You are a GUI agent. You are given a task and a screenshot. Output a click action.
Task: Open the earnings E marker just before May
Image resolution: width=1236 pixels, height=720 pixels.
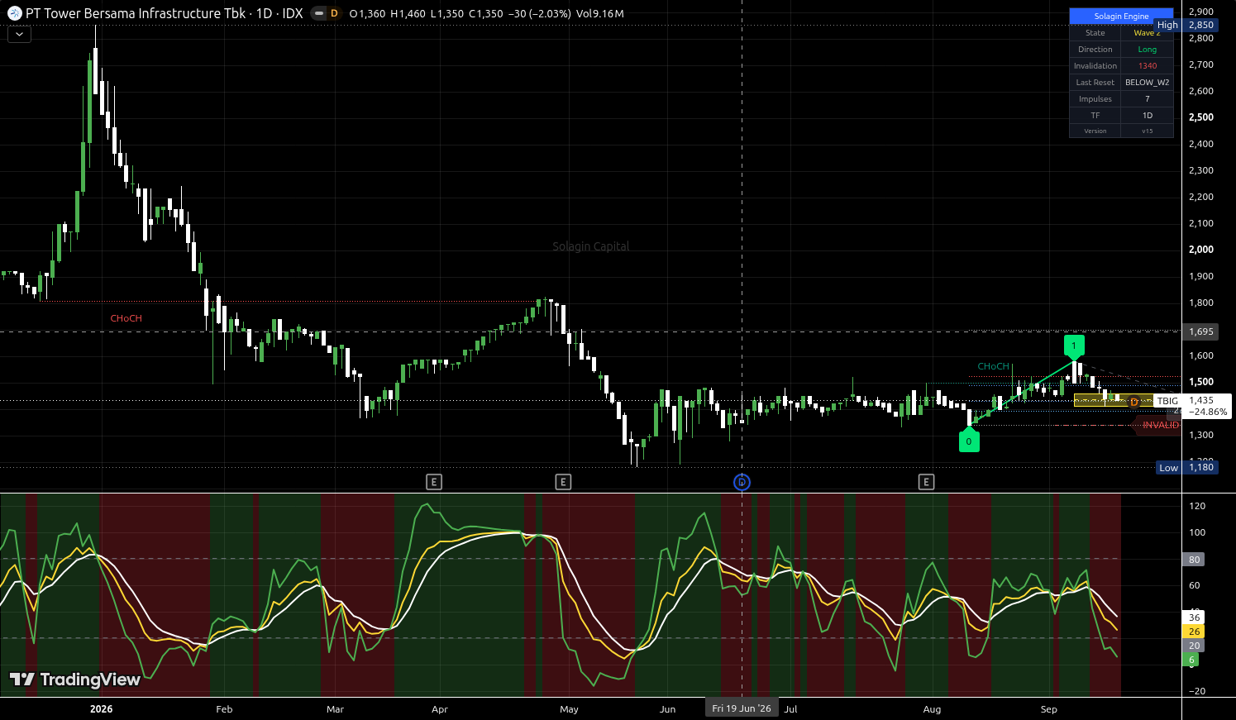(563, 482)
